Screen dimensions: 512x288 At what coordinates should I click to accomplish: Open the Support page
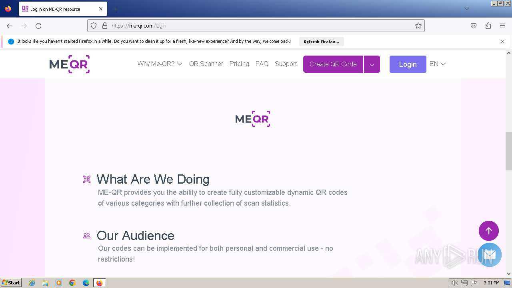tap(286, 64)
